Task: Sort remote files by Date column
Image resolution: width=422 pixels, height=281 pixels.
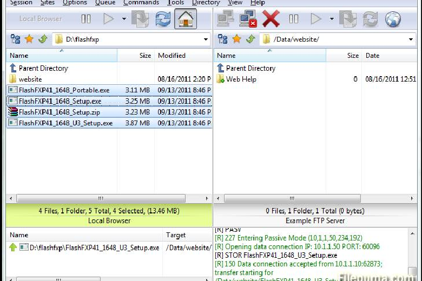Action: (x=390, y=56)
